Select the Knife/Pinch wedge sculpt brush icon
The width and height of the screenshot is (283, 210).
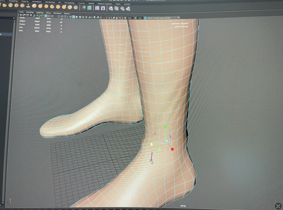click(52, 7)
